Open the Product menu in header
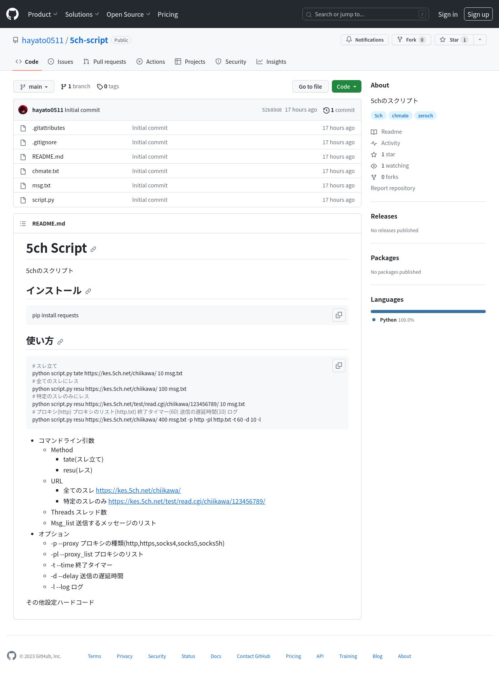 pos(43,14)
